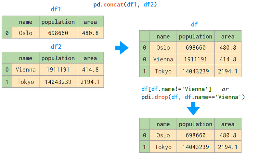This screenshot has width=260, height=155.
Task: Click the df title above the concatenated table
Action: tap(194, 25)
